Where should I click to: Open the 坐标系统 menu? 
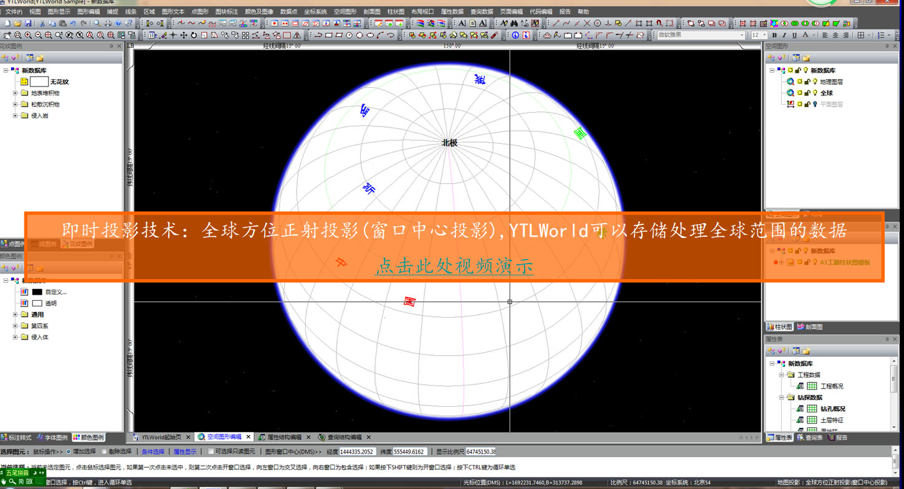click(315, 12)
